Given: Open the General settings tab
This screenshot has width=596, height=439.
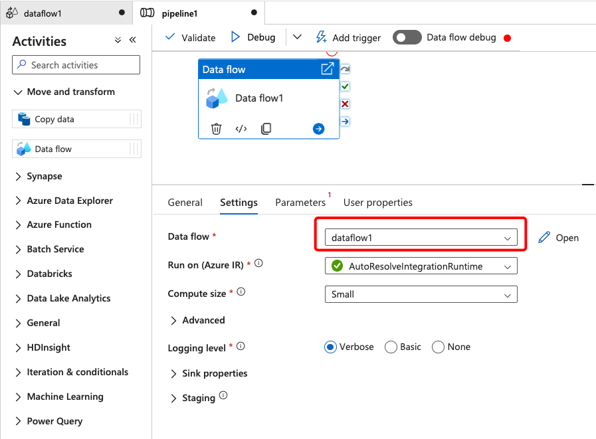Looking at the screenshot, I should click(x=185, y=203).
